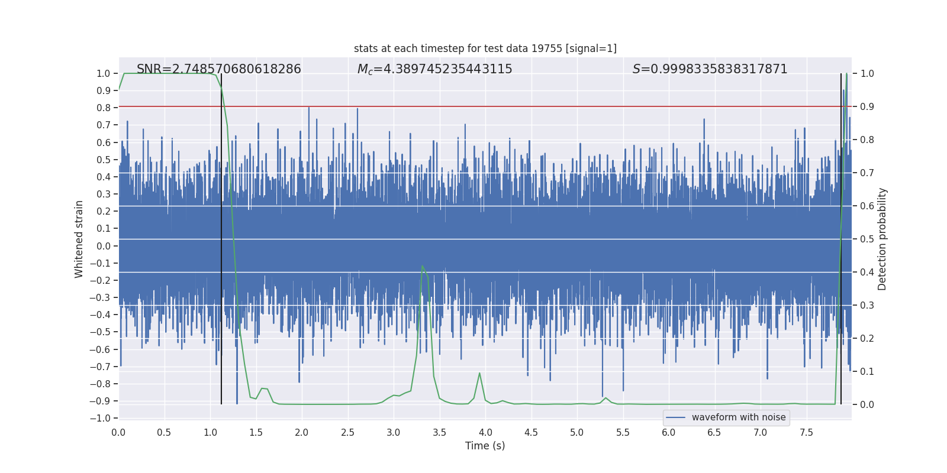This screenshot has width=947, height=473.
Task: Click the black vertical marker near 1.1 seconds
Action: click(x=221, y=237)
